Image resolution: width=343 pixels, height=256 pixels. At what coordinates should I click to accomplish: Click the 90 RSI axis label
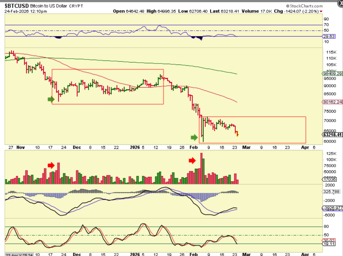coord(326,19)
